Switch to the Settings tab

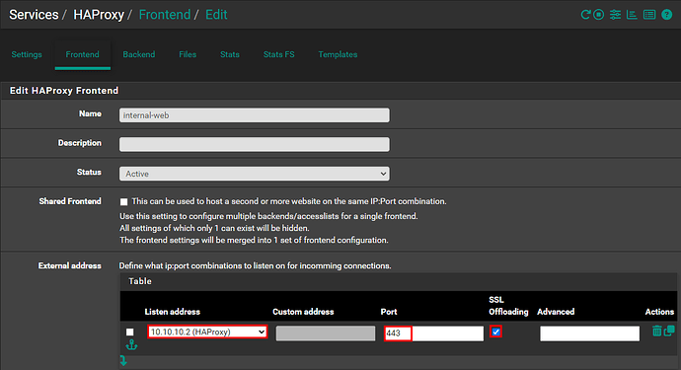27,54
